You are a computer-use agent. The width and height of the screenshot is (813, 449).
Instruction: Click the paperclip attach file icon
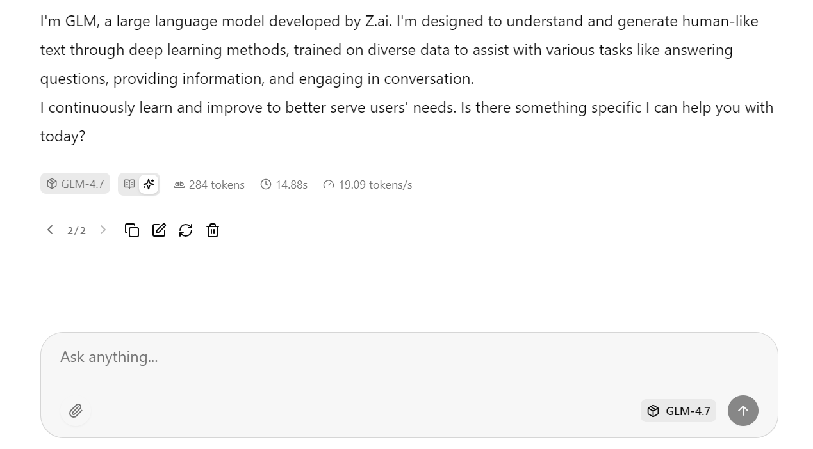tap(76, 411)
